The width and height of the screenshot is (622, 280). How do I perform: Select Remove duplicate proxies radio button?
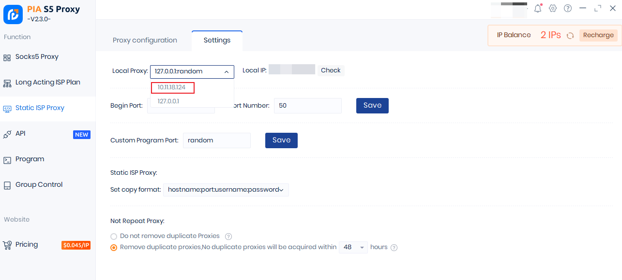pyautogui.click(x=114, y=248)
